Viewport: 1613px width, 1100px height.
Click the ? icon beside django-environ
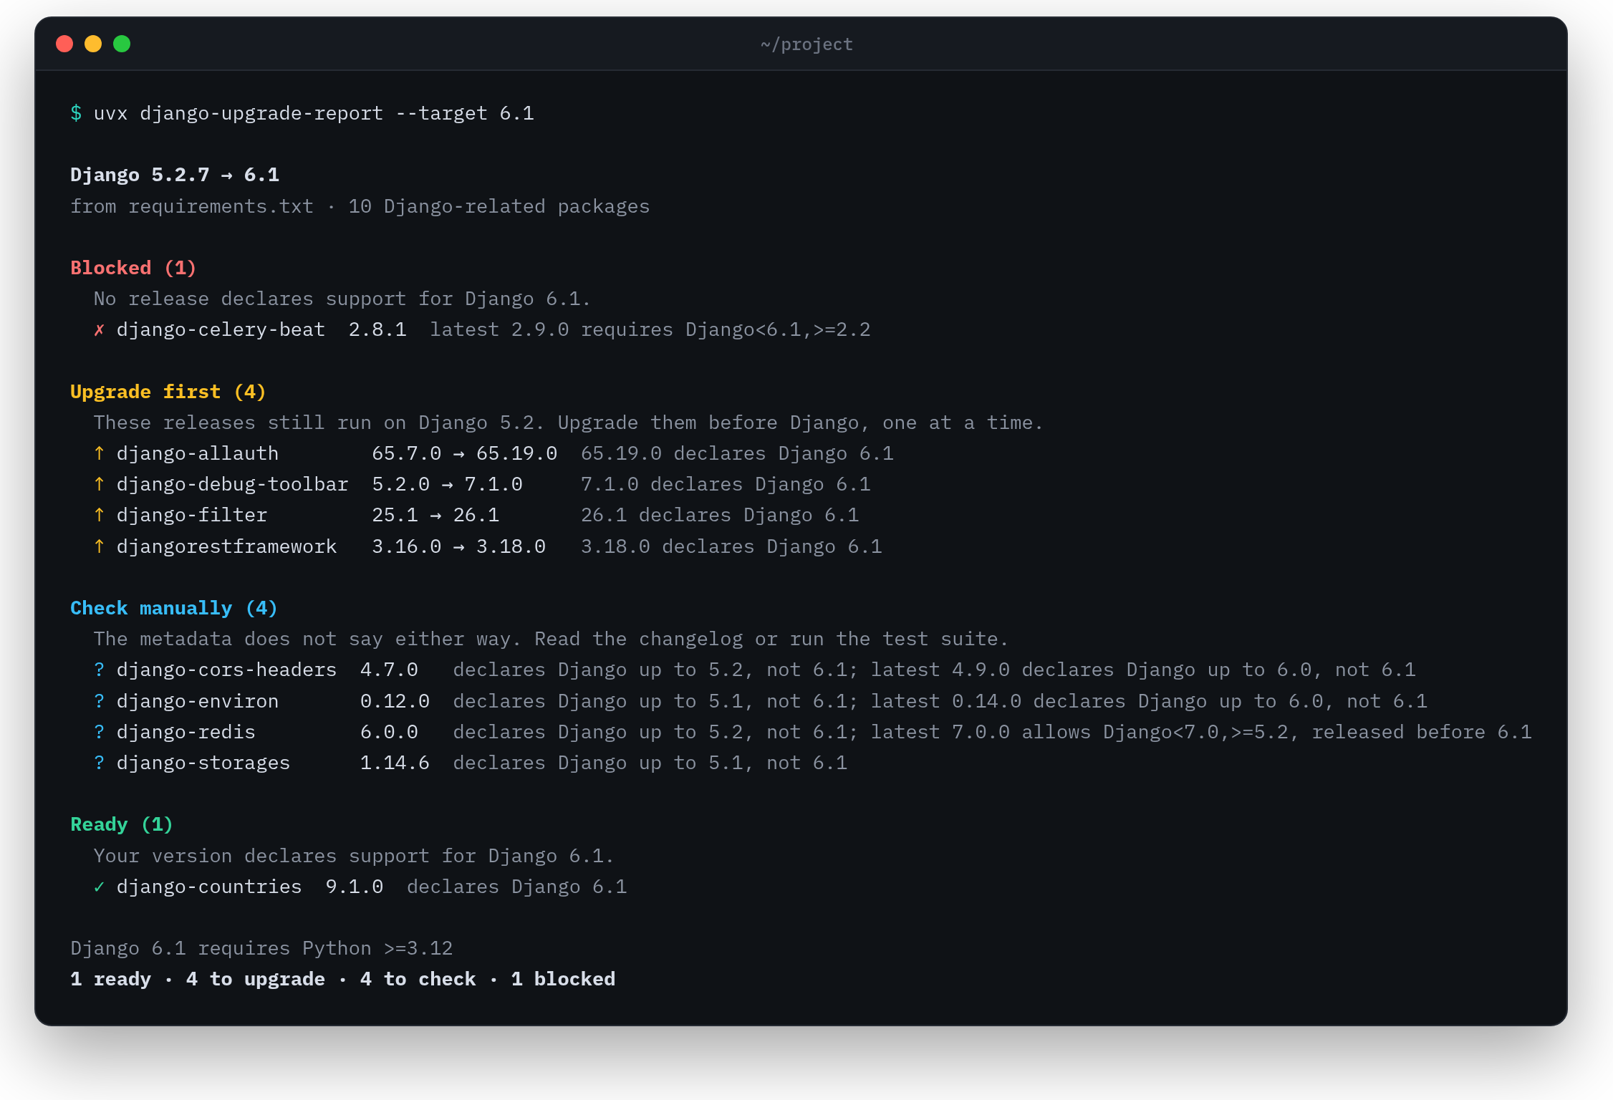100,701
